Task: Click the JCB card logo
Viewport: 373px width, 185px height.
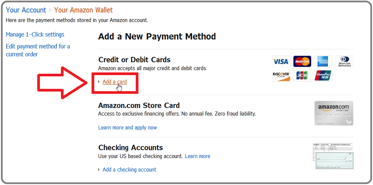Action: pyautogui.click(x=302, y=76)
